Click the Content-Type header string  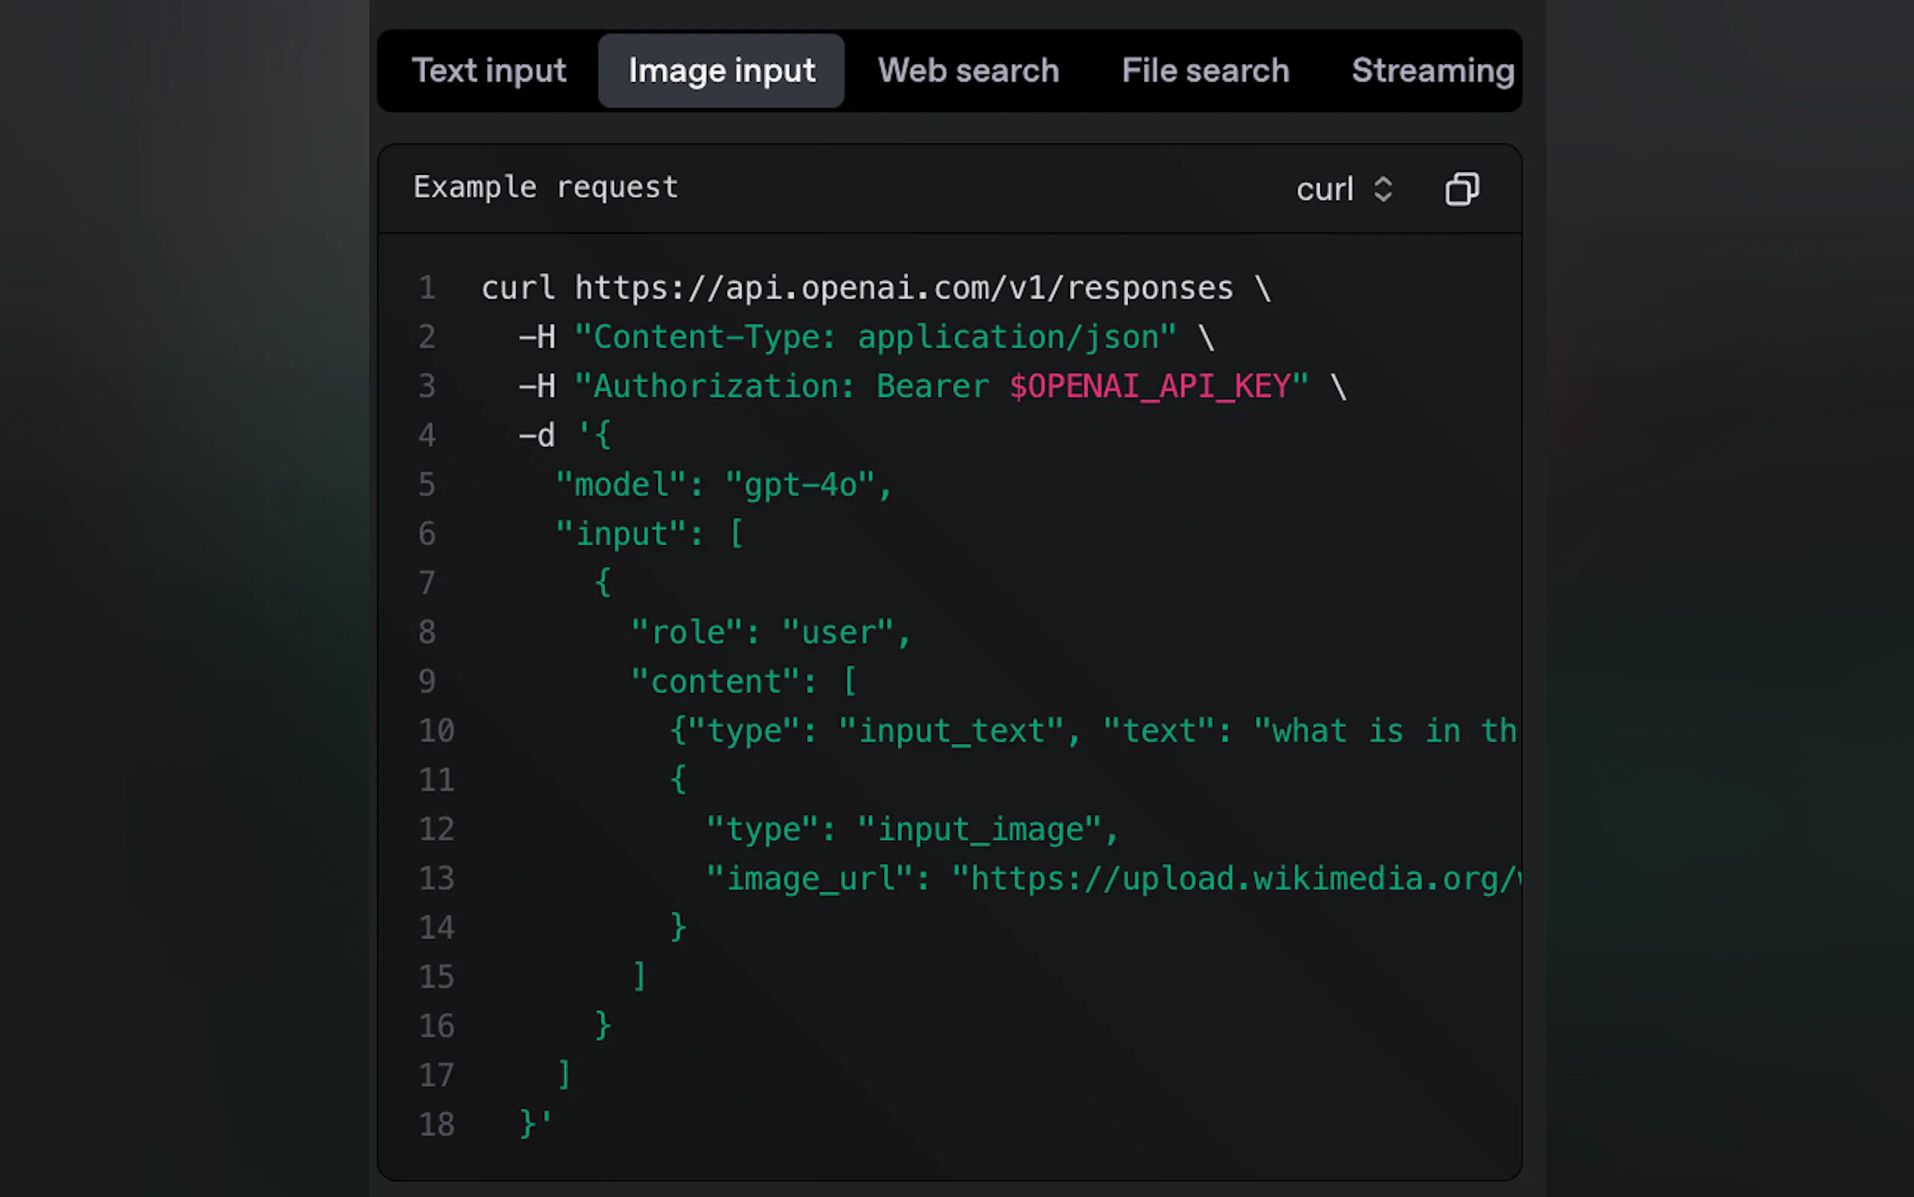coord(874,337)
